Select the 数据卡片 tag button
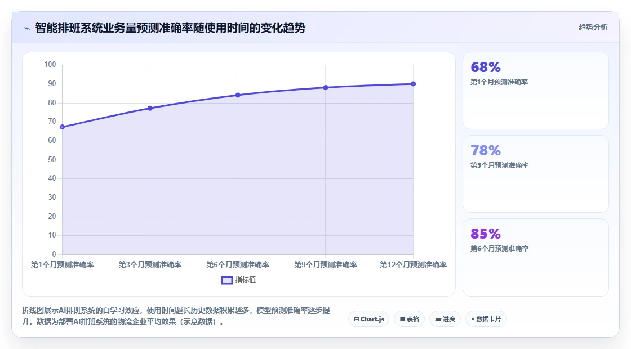Viewport: 631px width, 349px height. coord(486,319)
